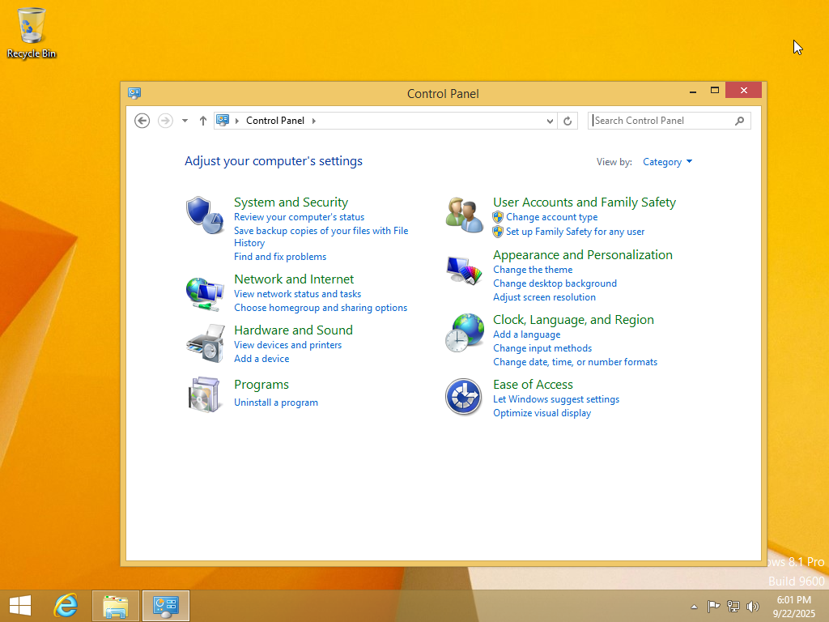The height and width of the screenshot is (622, 829).
Task: Open User Accounts and Family Safety icon
Action: coord(464,215)
